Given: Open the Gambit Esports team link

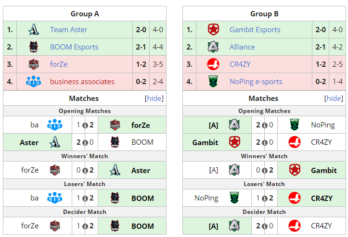Looking at the screenshot, I should [255, 30].
